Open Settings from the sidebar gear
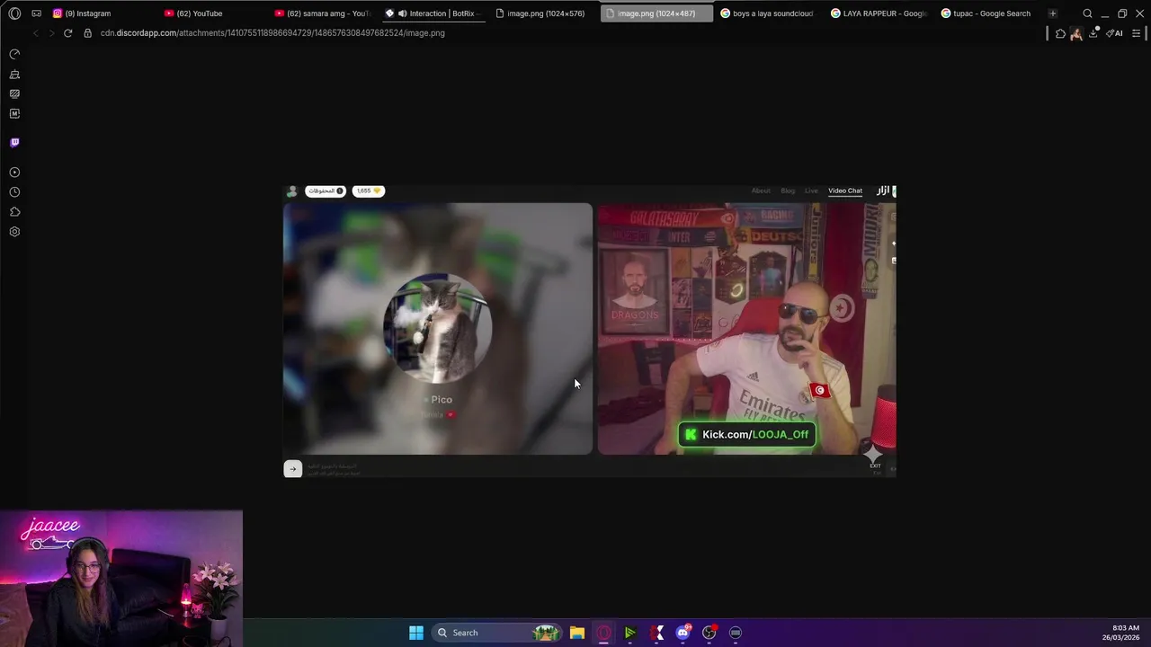 coord(14,232)
